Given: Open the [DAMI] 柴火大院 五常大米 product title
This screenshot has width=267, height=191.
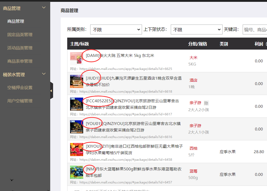Looking at the screenshot, I should (120, 56).
